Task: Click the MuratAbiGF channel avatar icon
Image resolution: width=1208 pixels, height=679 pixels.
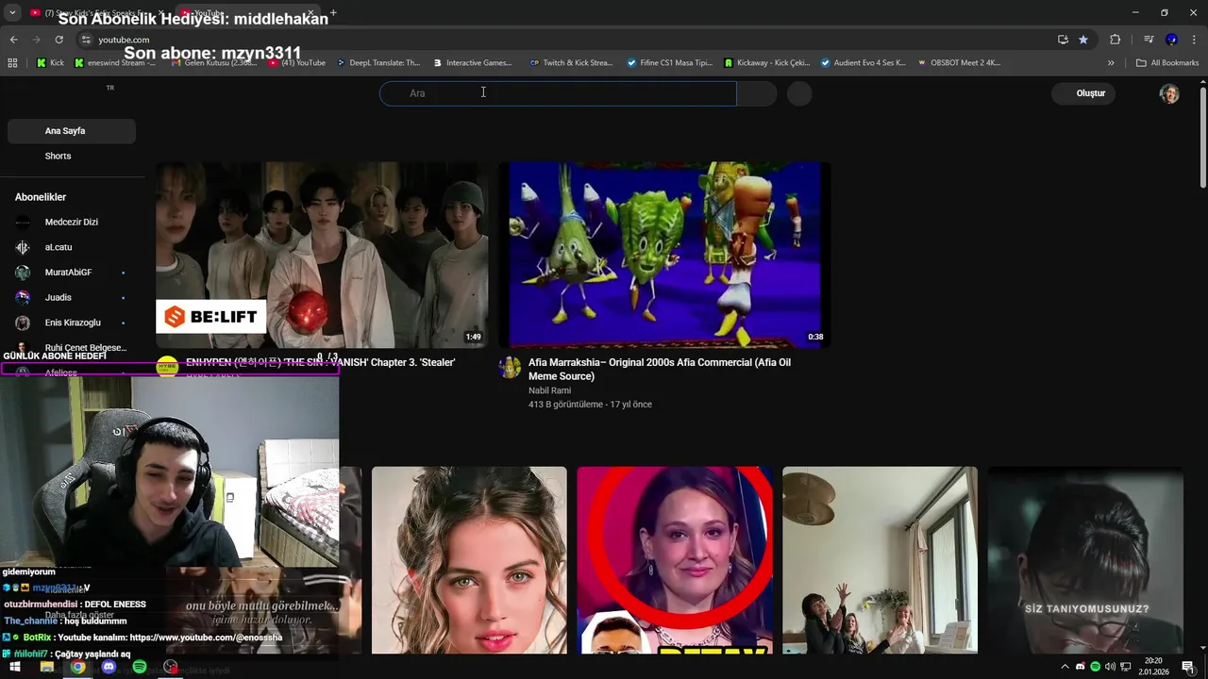Action: click(23, 273)
